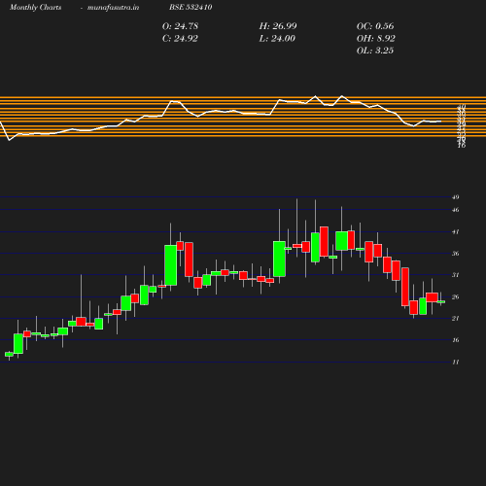Select the close value 'C: 24.92'
Screen dimensions: 486x486
tap(180, 39)
